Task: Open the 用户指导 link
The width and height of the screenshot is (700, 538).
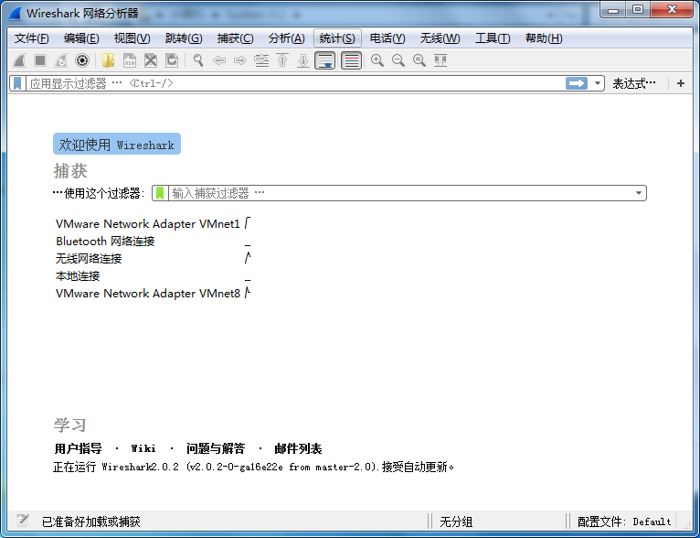Action: pos(78,448)
